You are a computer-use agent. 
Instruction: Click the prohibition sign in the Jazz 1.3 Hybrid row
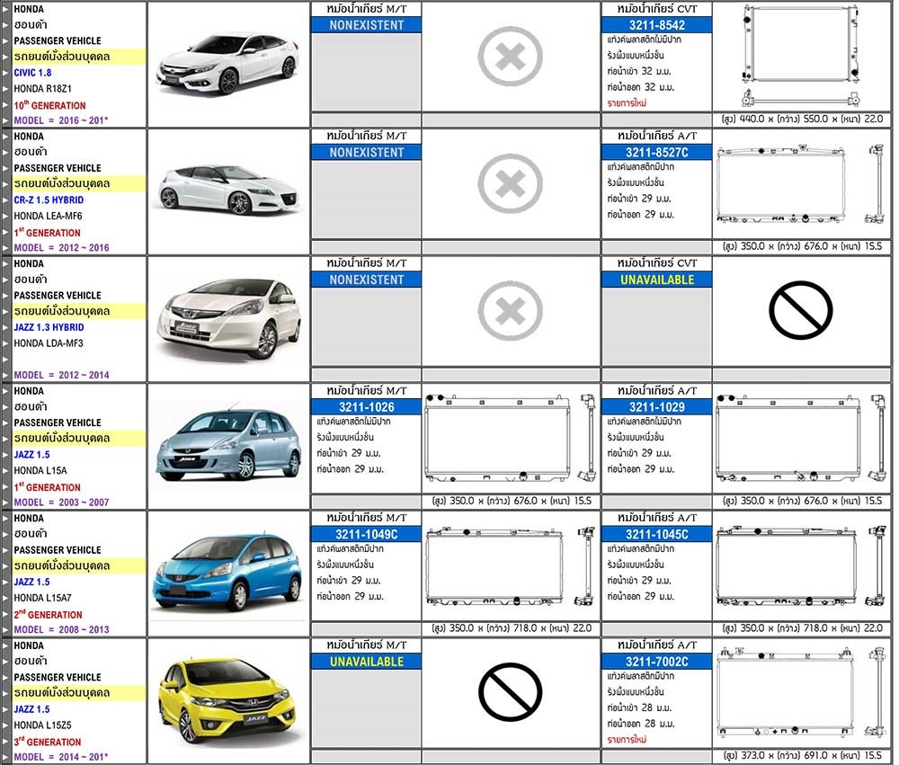click(x=800, y=310)
